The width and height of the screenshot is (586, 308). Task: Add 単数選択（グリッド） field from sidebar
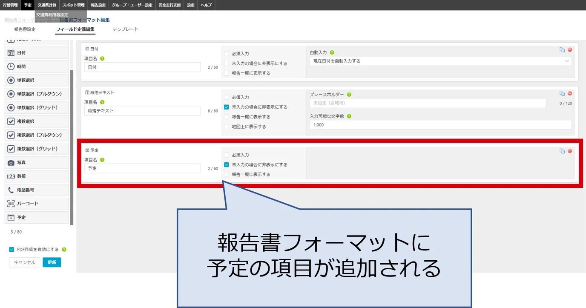[x=37, y=107]
